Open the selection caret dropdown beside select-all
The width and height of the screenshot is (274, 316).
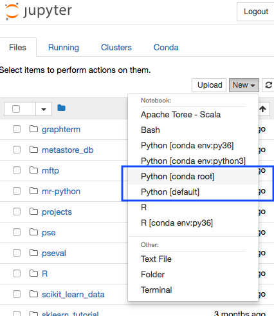coord(44,109)
